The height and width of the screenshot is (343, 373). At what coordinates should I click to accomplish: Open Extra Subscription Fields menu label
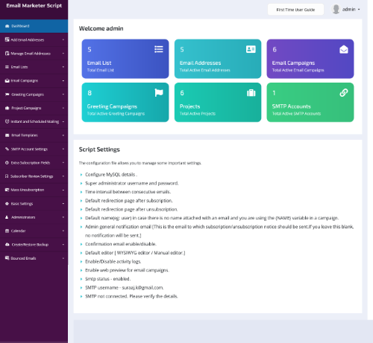click(x=31, y=163)
